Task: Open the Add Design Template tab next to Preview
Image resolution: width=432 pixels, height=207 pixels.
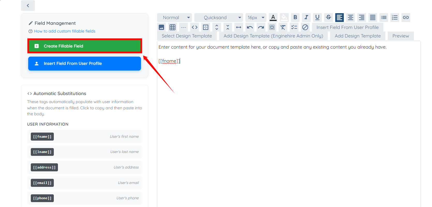Action: (x=358, y=36)
